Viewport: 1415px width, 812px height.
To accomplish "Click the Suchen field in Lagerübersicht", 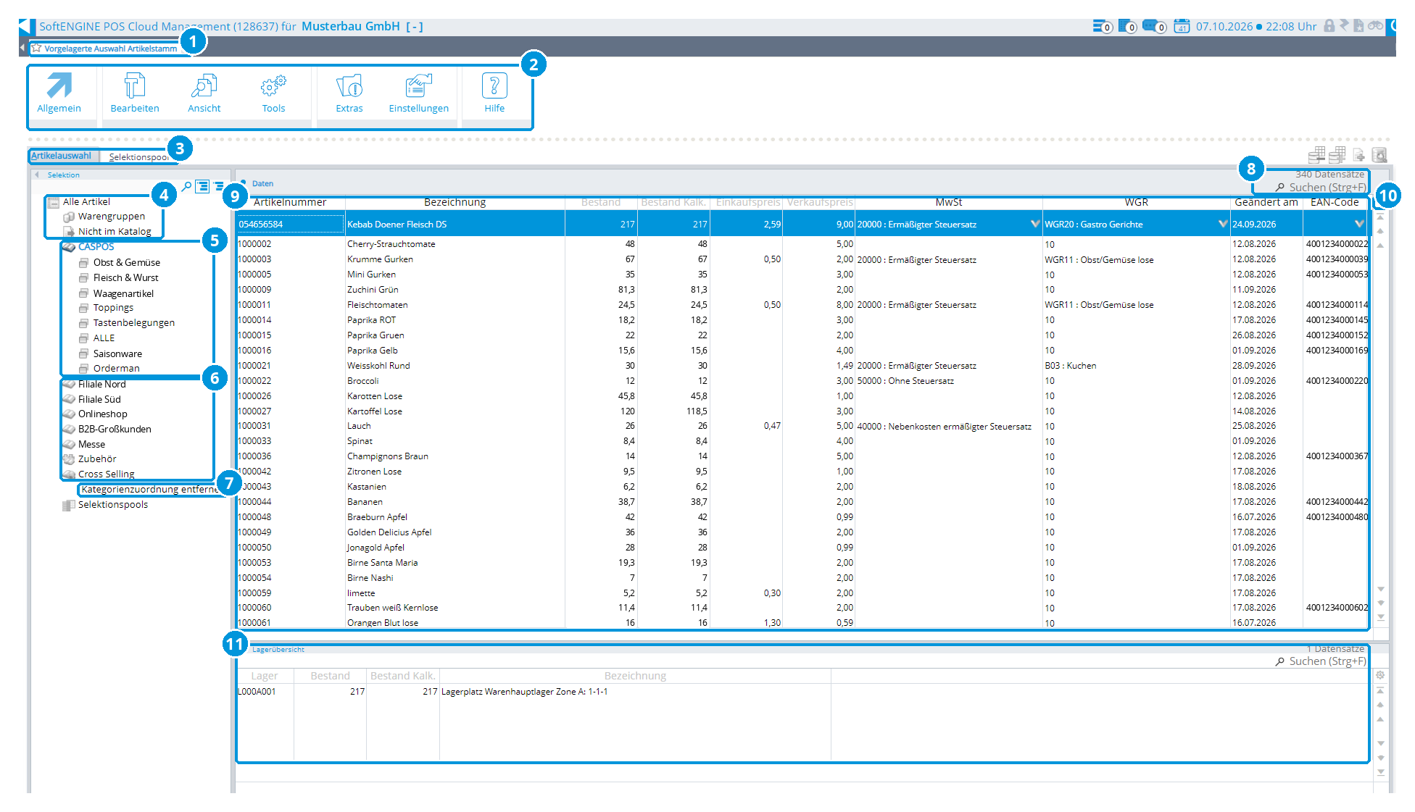I will pyautogui.click(x=1321, y=661).
